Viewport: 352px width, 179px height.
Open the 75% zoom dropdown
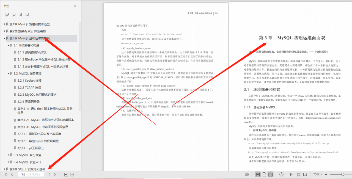(317, 174)
